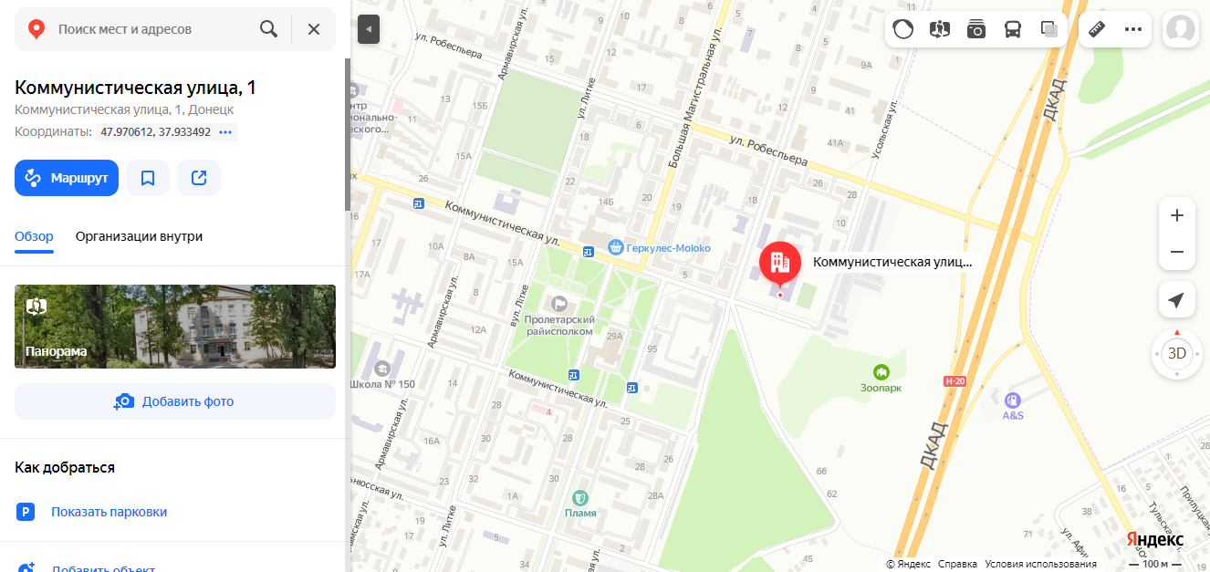1210x572 pixels.
Task: Open street panoramas toolbar icon
Action: point(940,29)
